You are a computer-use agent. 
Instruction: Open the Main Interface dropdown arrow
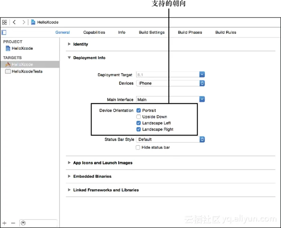tap(202, 99)
